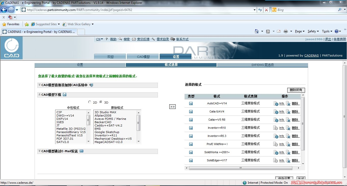Open the Page menu dropdown

300,31
